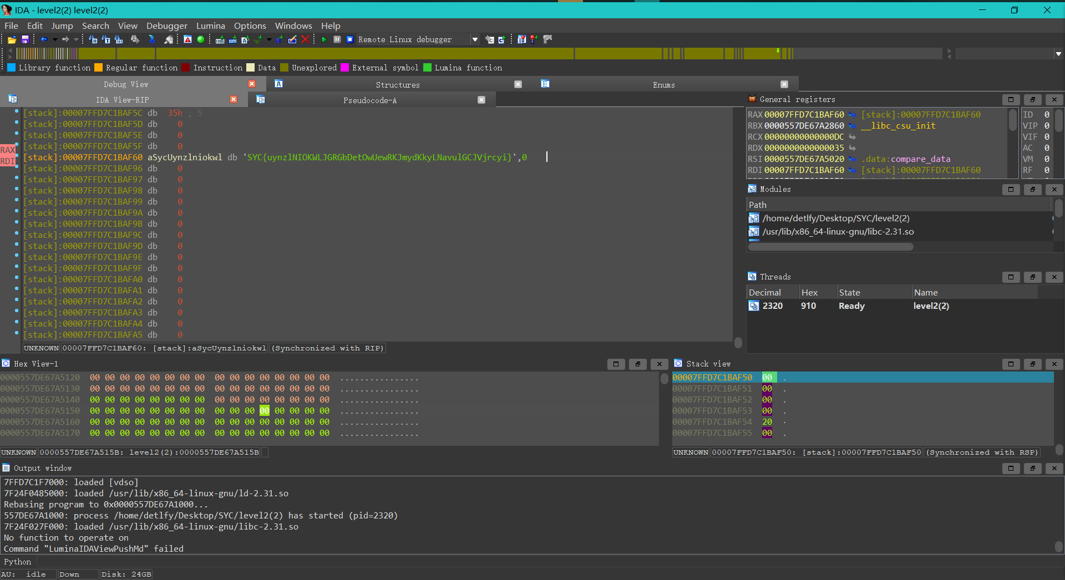This screenshot has width=1065, height=580.
Task: Open the forward-history dropdown arrow
Action: click(76, 39)
